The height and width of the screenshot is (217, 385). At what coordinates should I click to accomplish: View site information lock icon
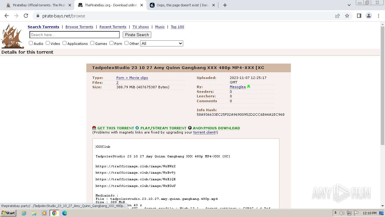38,16
